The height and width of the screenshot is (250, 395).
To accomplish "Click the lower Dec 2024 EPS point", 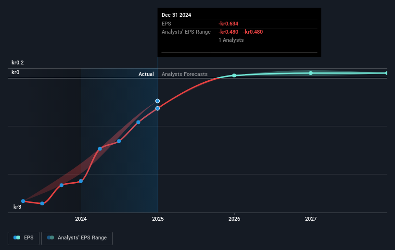I will (x=157, y=109).
